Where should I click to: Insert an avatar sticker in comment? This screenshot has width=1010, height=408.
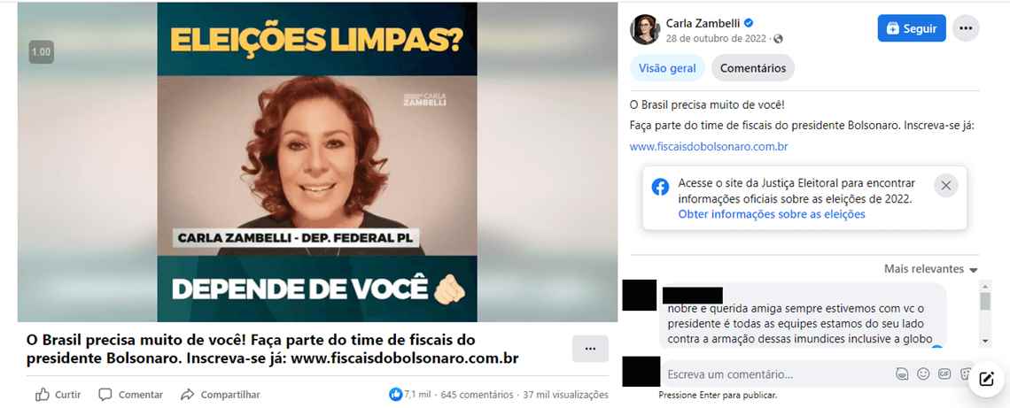[902, 373]
